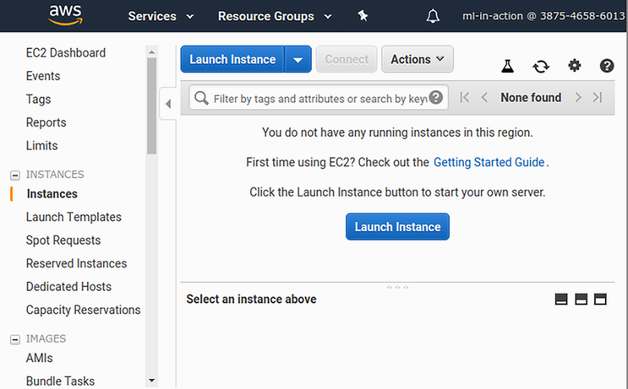Click the AWS logo home icon
Image resolution: width=628 pixels, height=389 pixels.
point(65,14)
